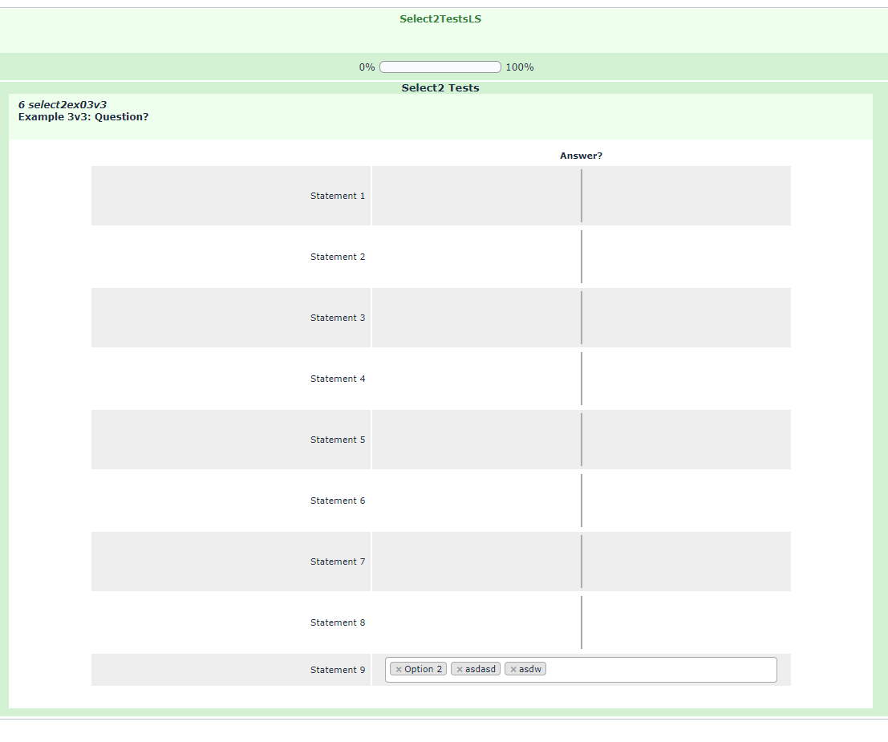Screen dimensions: 888x742
Task: Click the survey progress bar
Action: point(440,67)
